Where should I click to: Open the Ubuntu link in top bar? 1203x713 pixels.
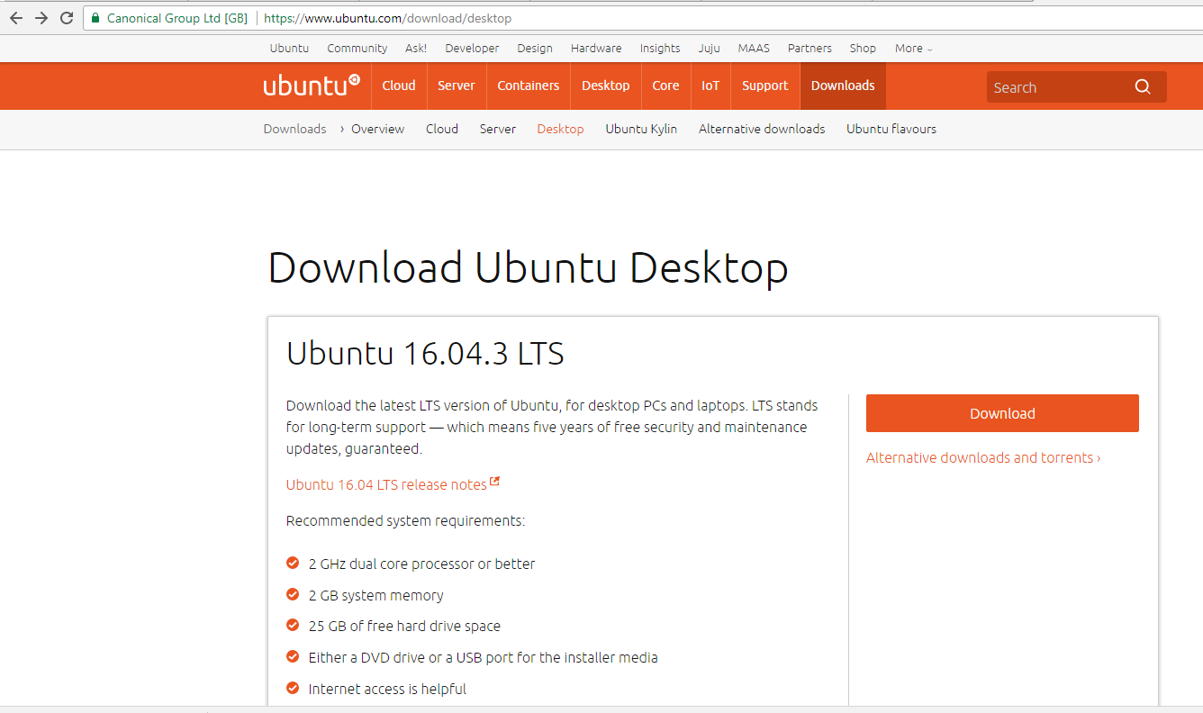click(x=289, y=49)
